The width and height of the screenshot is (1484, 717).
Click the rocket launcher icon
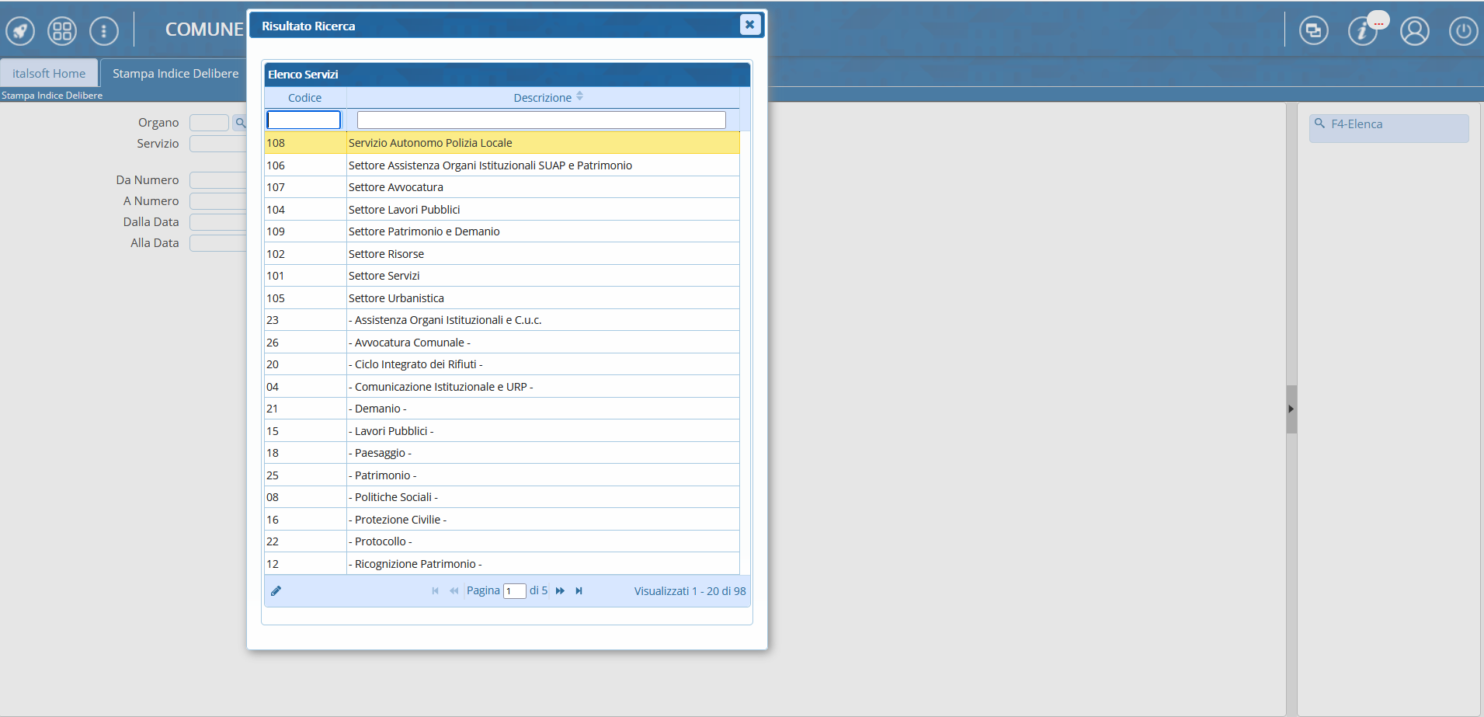pyautogui.click(x=20, y=32)
